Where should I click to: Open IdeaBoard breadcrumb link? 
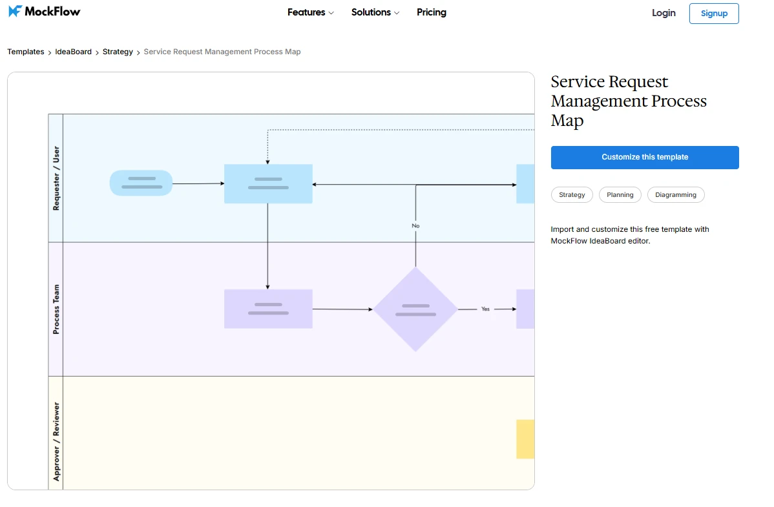pos(73,52)
